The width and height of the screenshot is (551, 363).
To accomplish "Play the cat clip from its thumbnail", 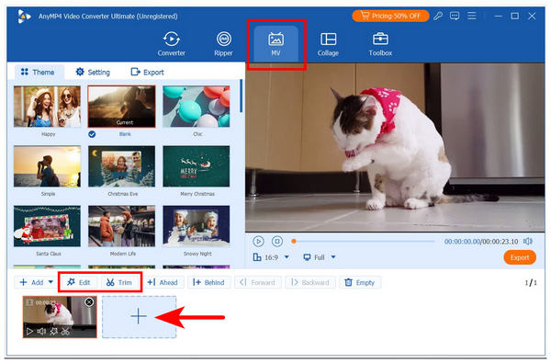I will coord(29,332).
